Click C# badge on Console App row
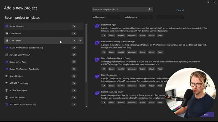 pyautogui.click(x=74, y=34)
